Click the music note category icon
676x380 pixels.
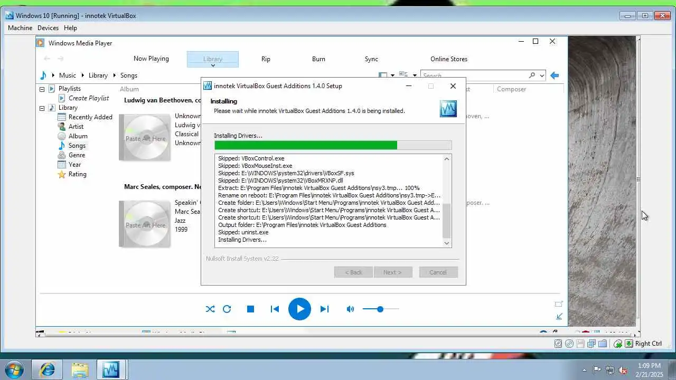[x=43, y=75]
